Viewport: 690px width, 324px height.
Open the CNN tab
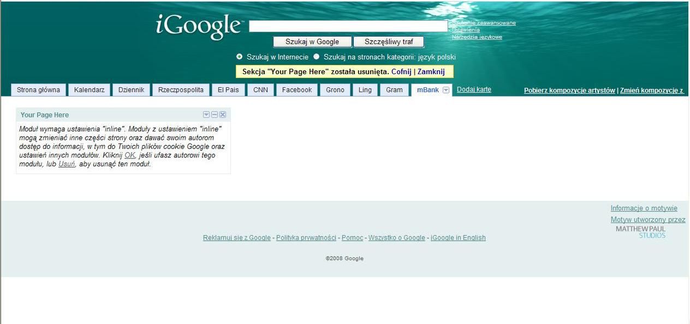pos(261,90)
